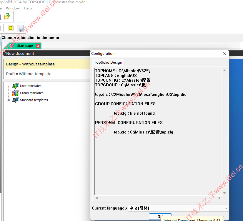Viewport: 243px width, 221px height.
Task: Expand the Standard templates node
Action: (x=8, y=100)
